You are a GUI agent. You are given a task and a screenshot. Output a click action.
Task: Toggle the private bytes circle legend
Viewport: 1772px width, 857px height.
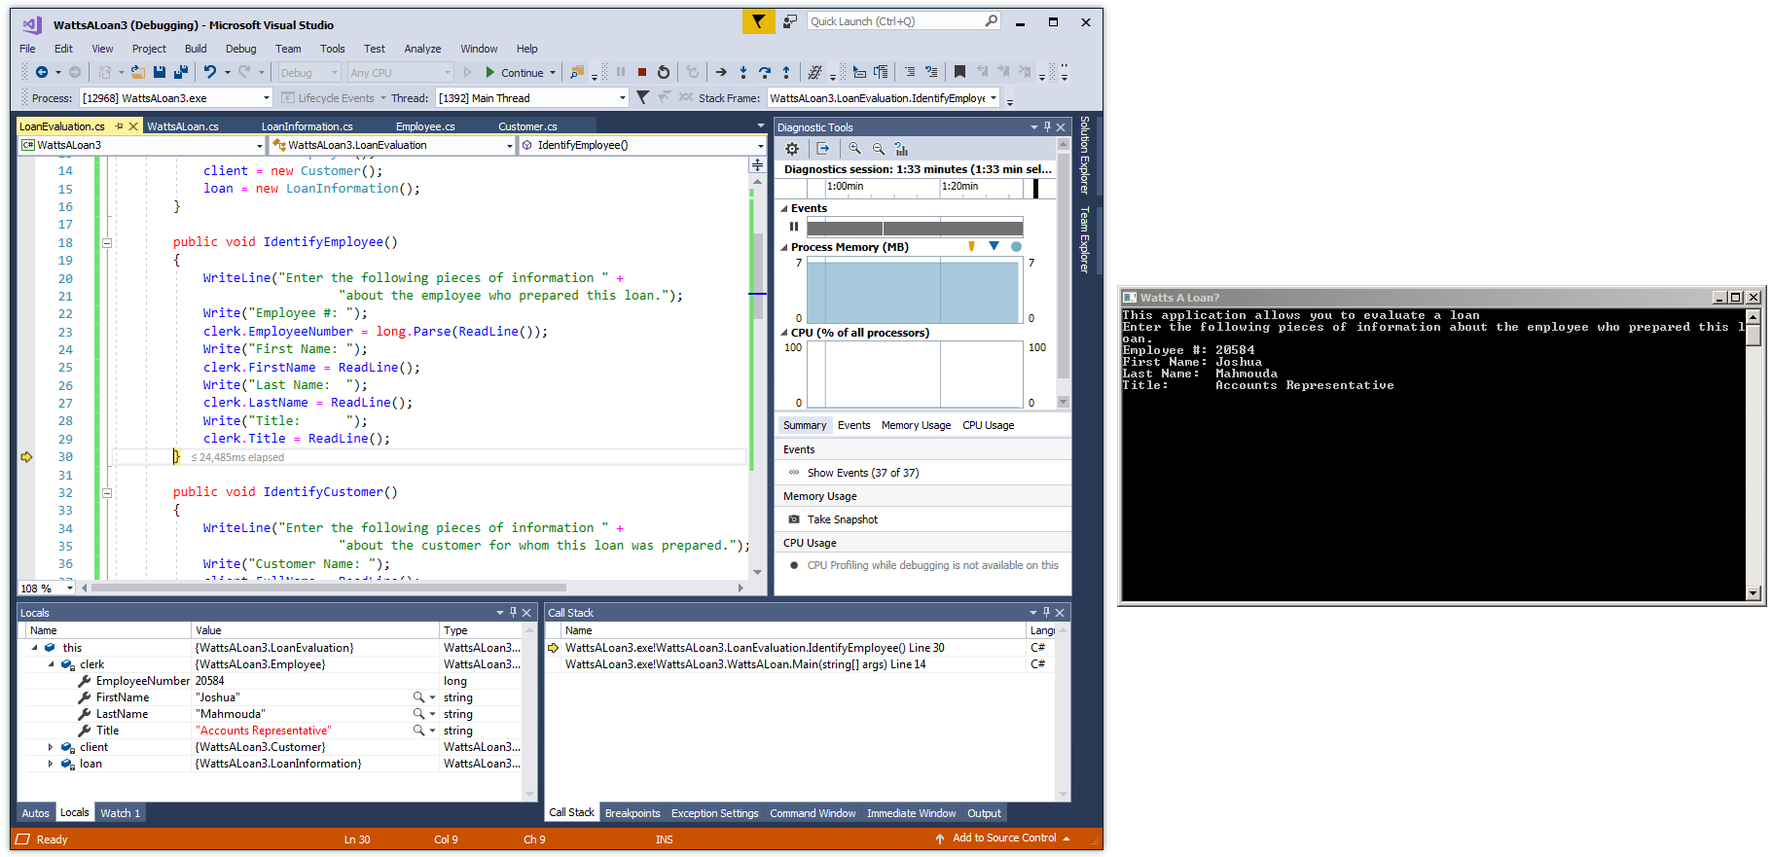pos(1016,247)
